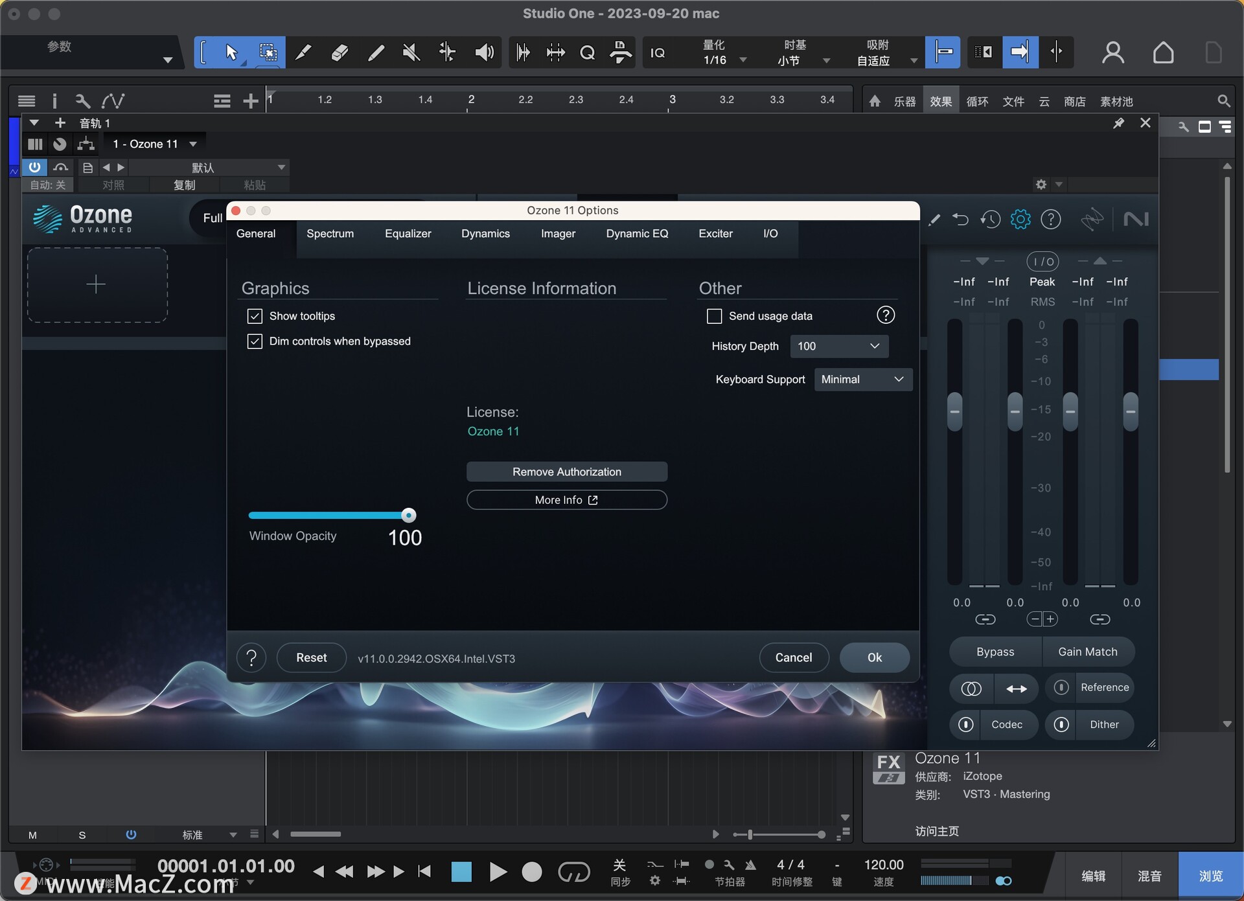Open Ozone help question mark icon
The image size is (1244, 901).
pyautogui.click(x=1051, y=220)
